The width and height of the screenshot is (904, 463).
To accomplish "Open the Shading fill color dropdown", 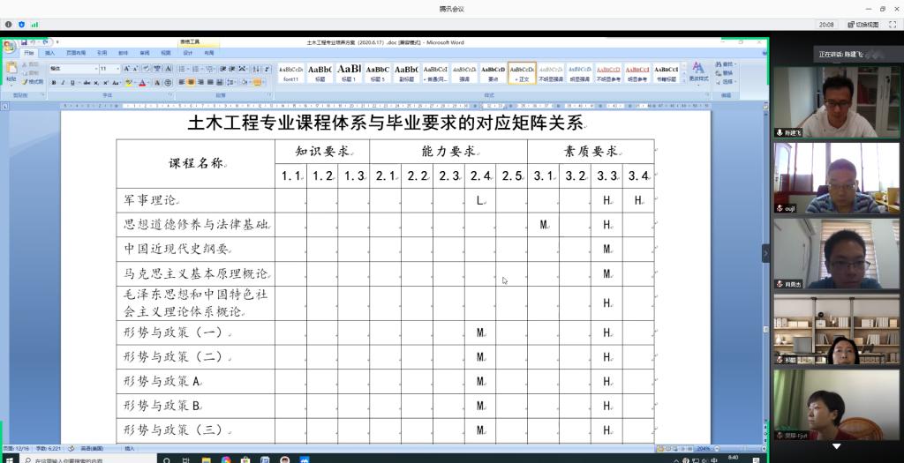I will pos(245,82).
